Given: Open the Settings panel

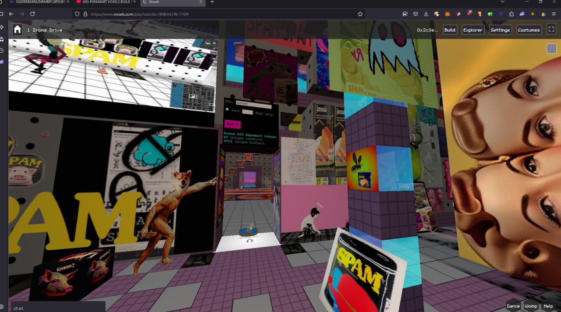Looking at the screenshot, I should [x=500, y=30].
